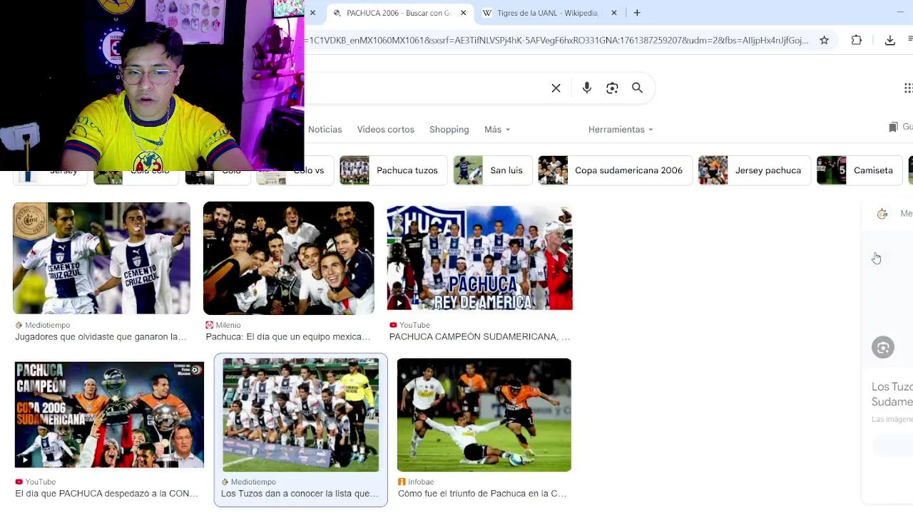This screenshot has height=513, width=913.
Task: Select the Camiseta suggestion chip
Action: [x=859, y=170]
